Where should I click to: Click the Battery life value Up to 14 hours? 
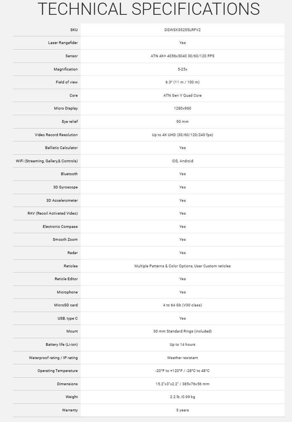coord(182,345)
